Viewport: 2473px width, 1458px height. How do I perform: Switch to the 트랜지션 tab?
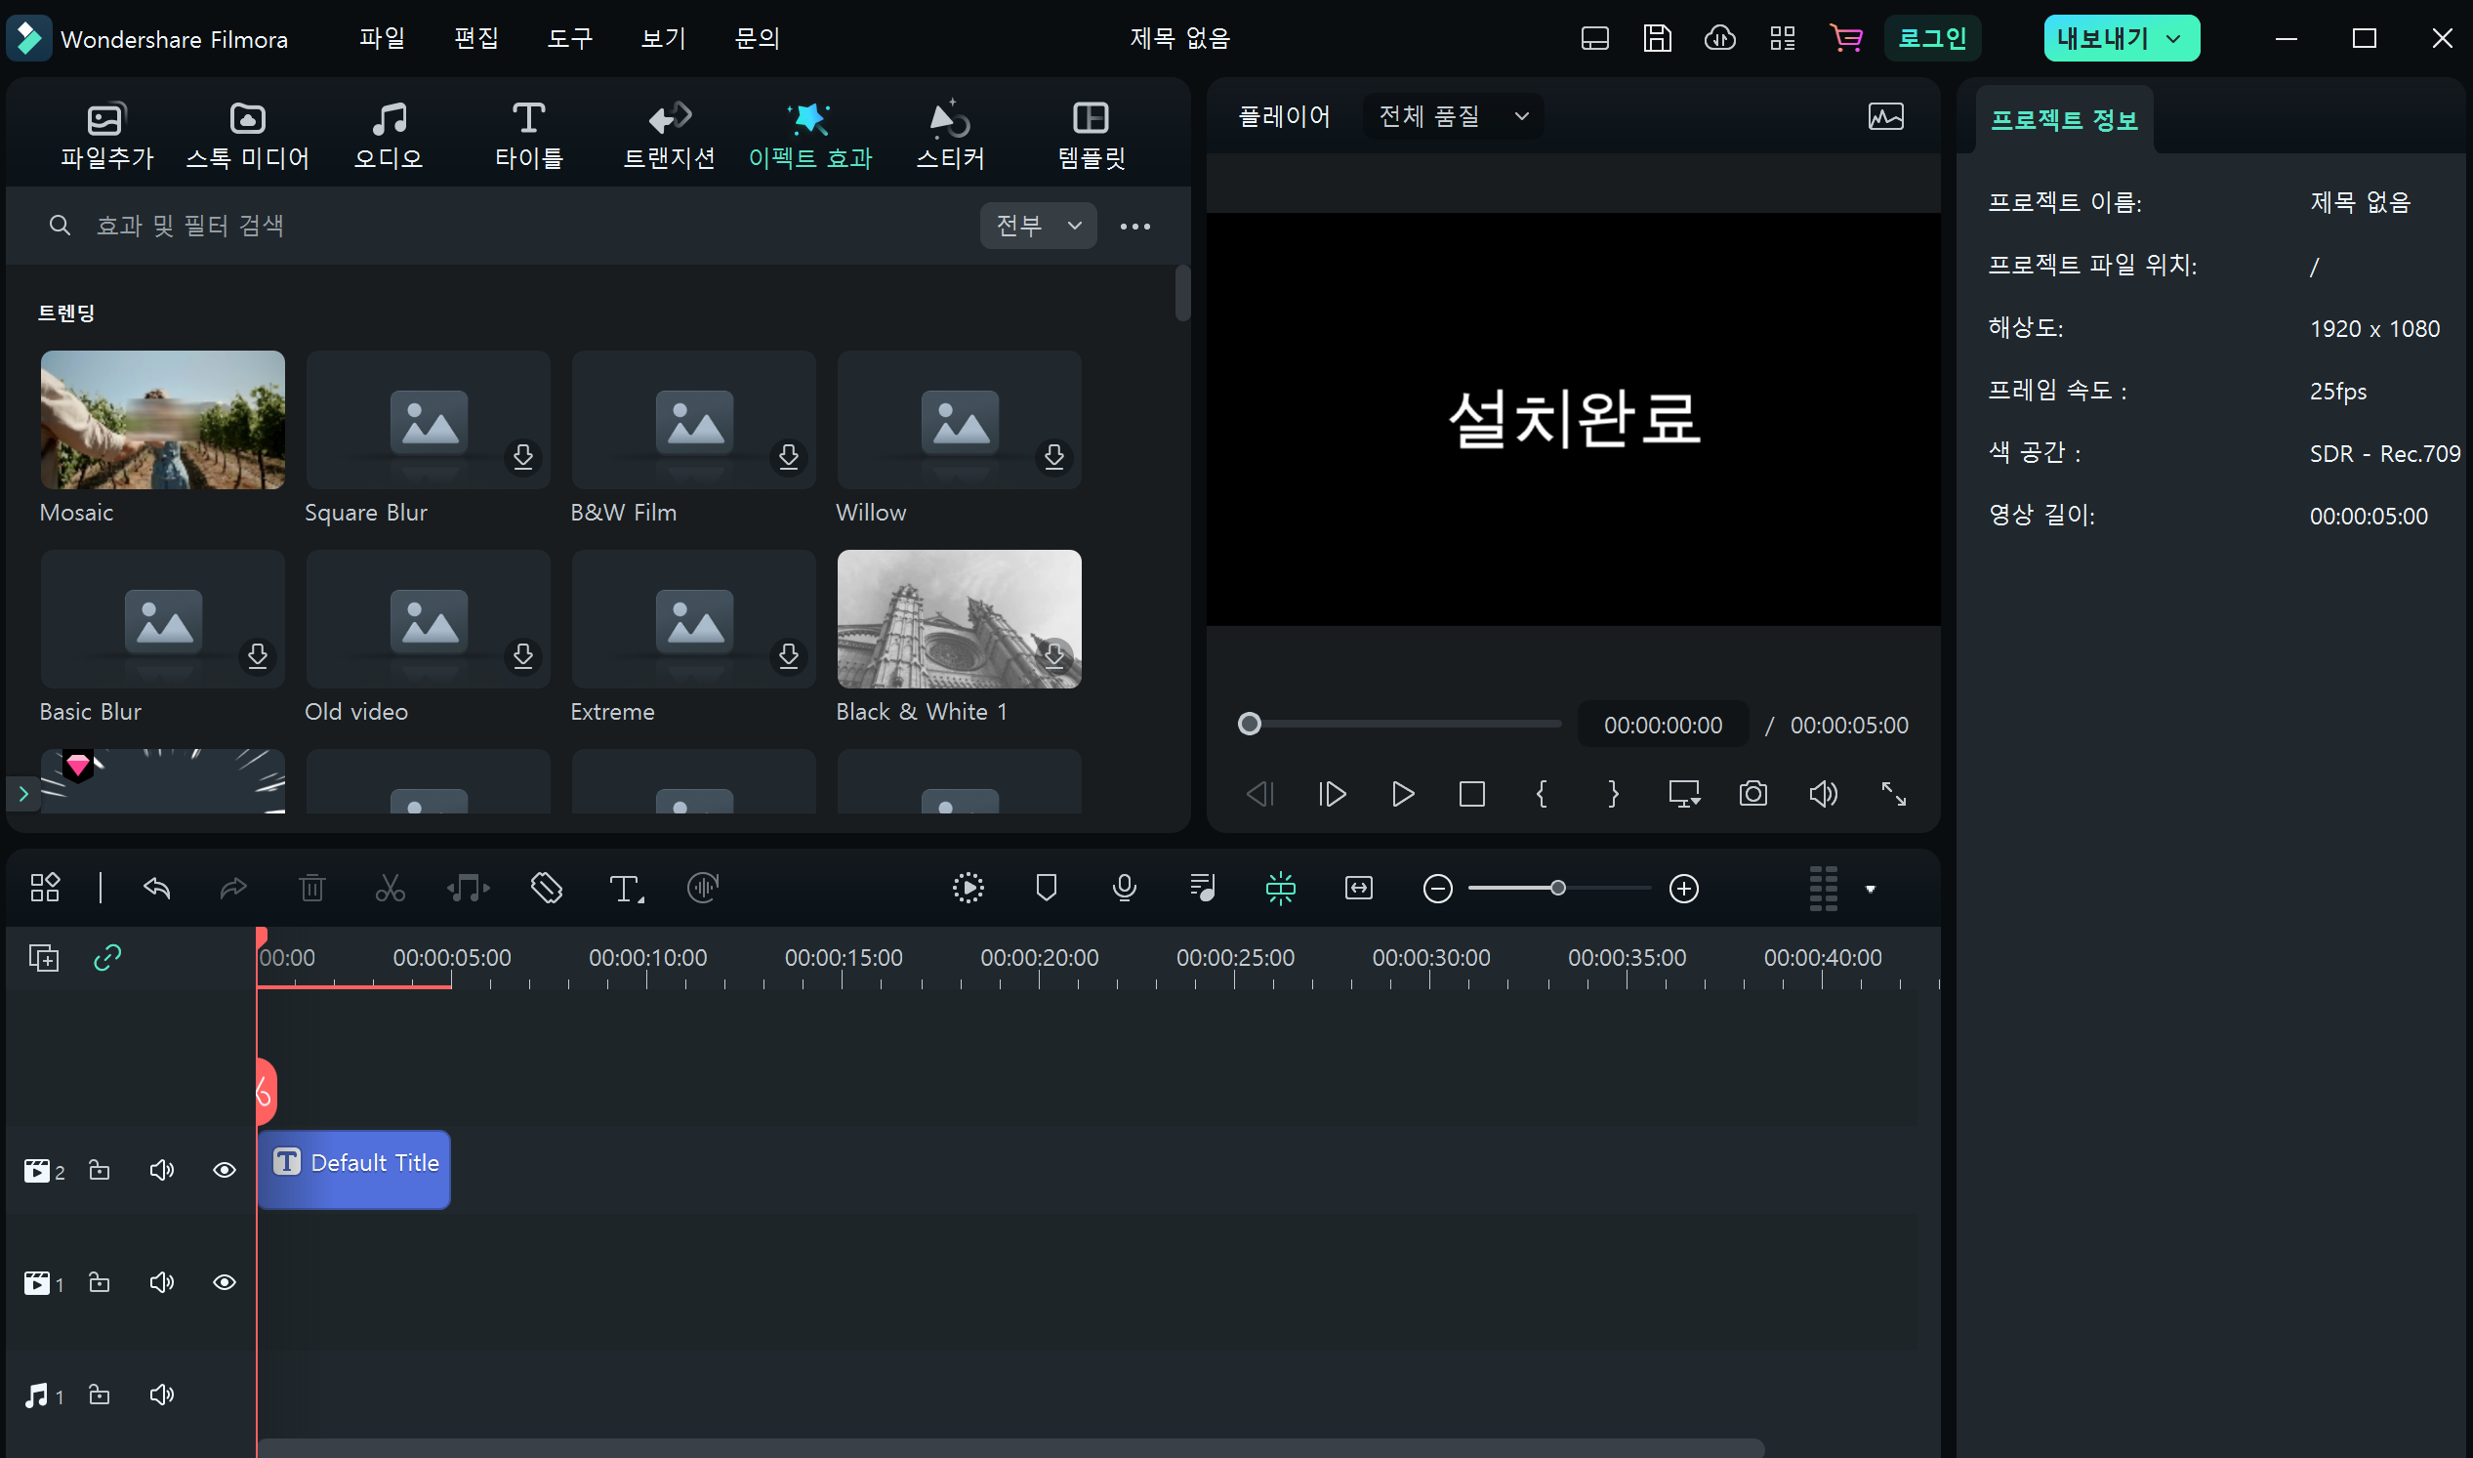[x=669, y=136]
